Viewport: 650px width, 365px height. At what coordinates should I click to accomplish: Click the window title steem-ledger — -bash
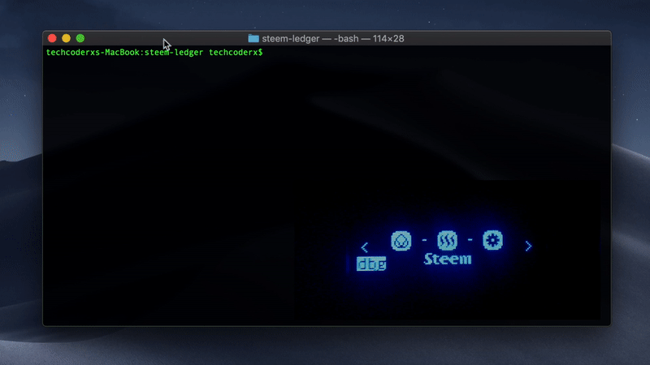pyautogui.click(x=333, y=38)
